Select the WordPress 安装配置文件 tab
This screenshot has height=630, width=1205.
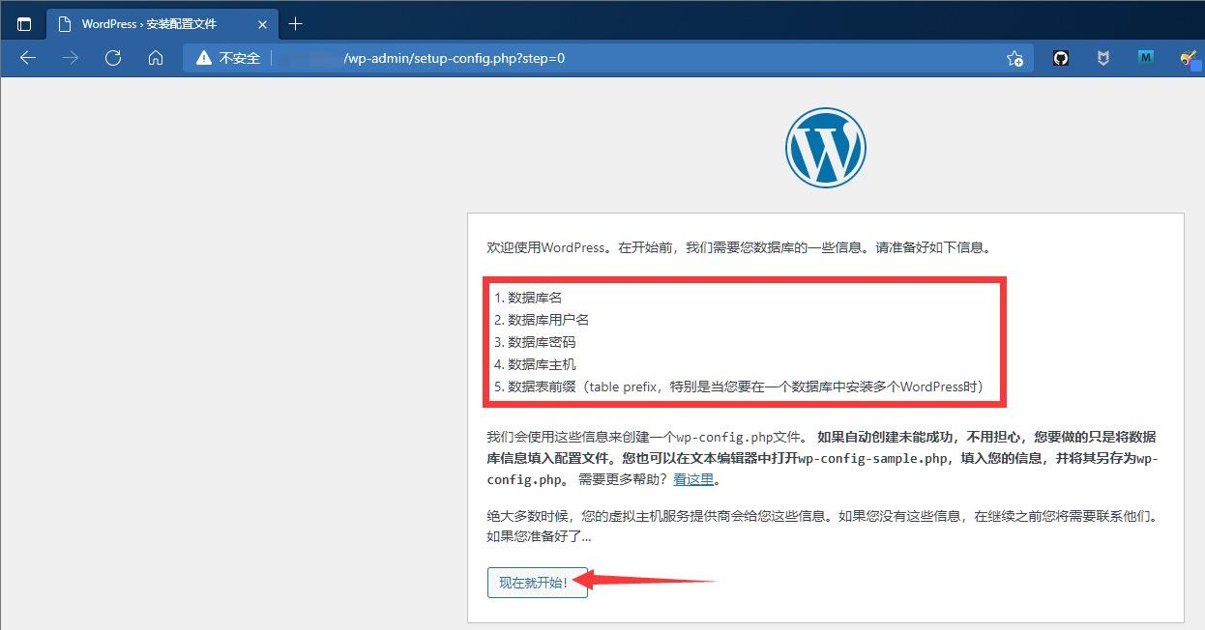(x=162, y=24)
